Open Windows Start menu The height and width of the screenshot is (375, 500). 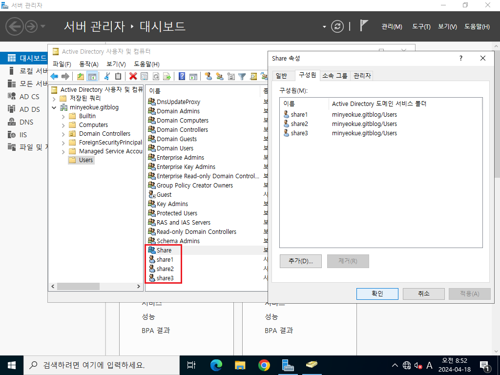(12, 365)
